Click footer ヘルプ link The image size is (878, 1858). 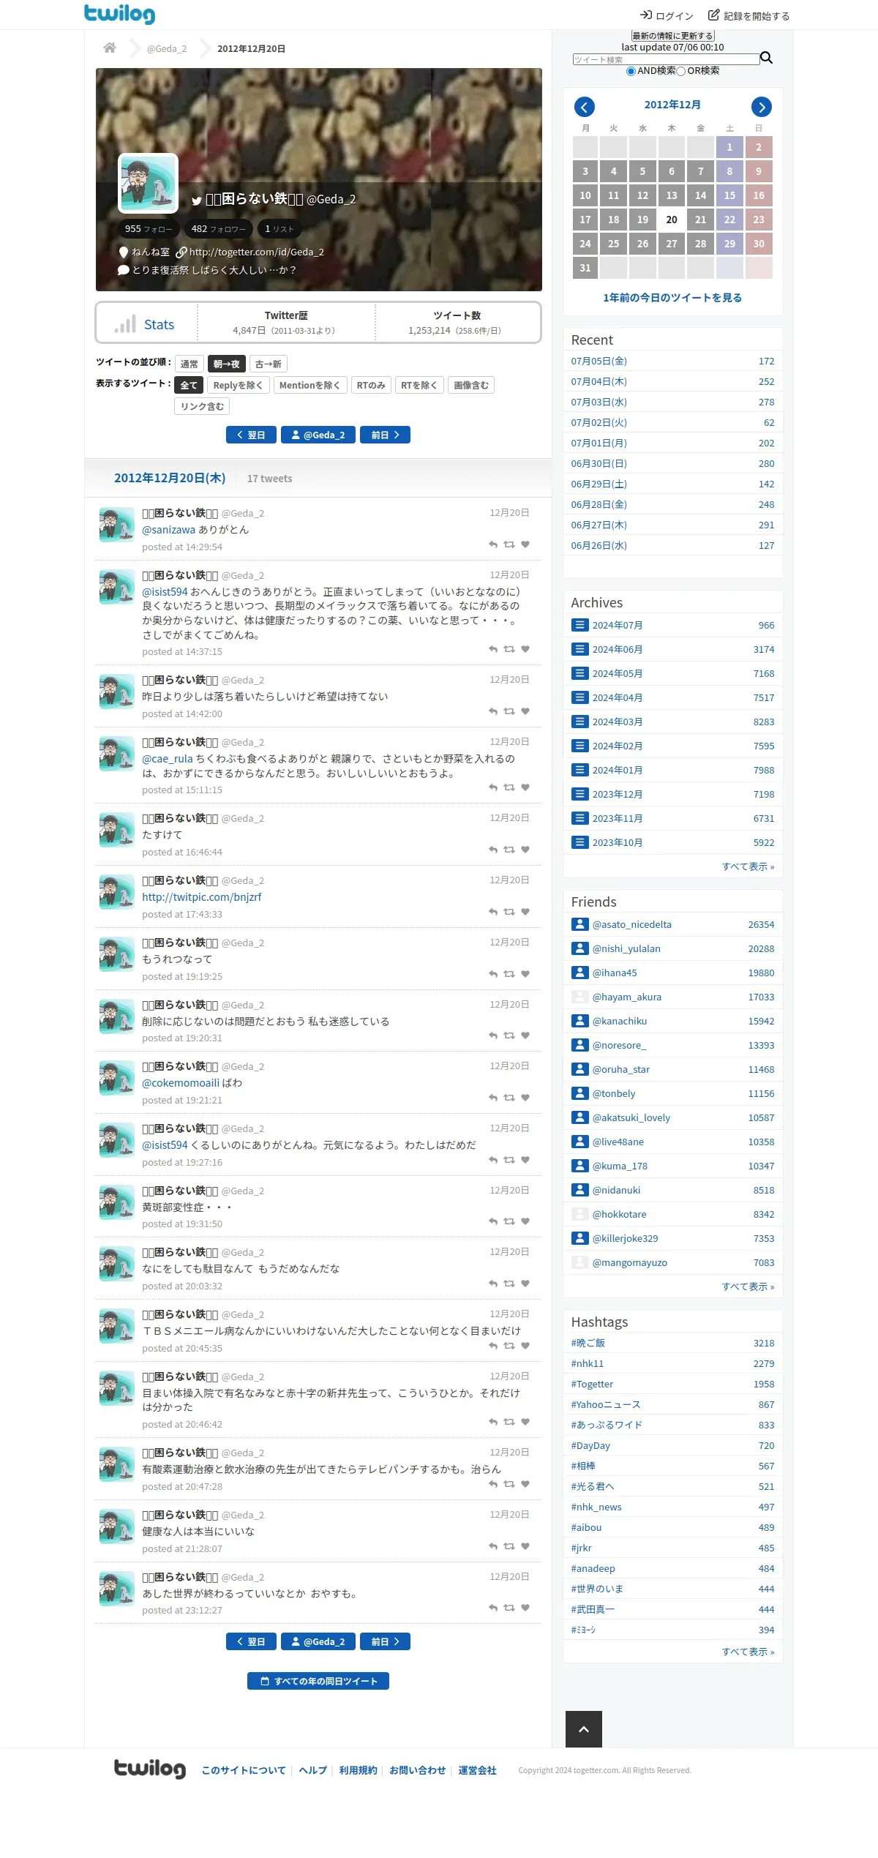(313, 1770)
